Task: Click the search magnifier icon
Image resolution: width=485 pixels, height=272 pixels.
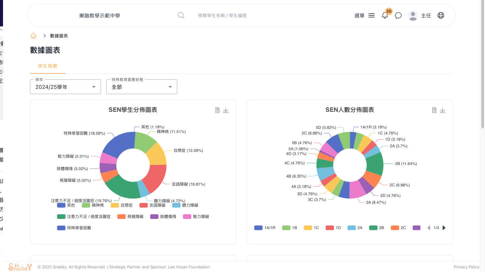Action: pyautogui.click(x=181, y=15)
